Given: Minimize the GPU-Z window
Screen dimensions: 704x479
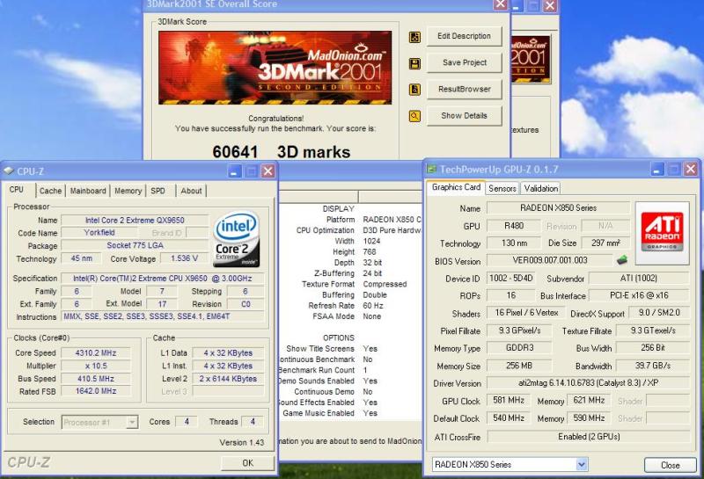Looking at the screenshot, I should [656, 169].
